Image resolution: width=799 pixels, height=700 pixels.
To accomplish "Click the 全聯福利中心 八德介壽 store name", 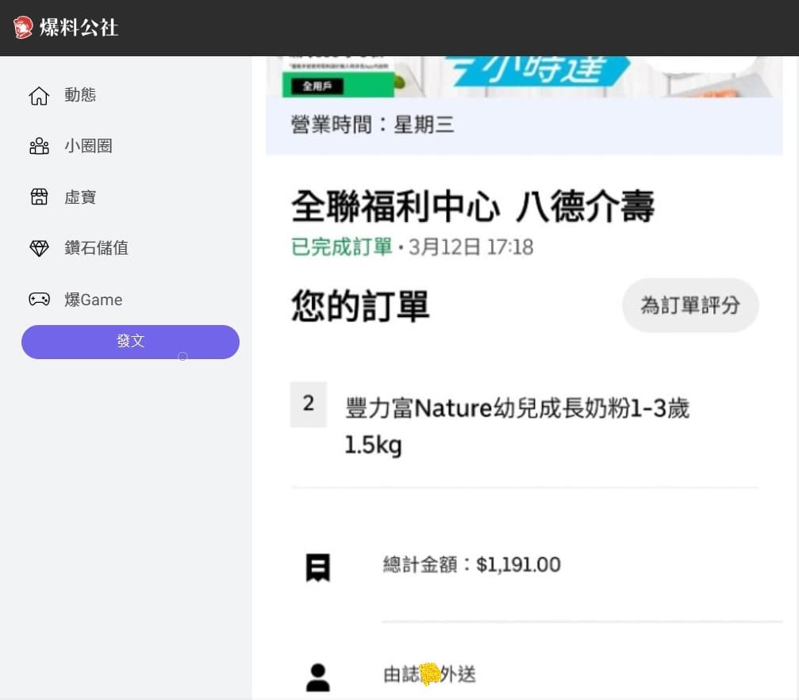I will (472, 207).
